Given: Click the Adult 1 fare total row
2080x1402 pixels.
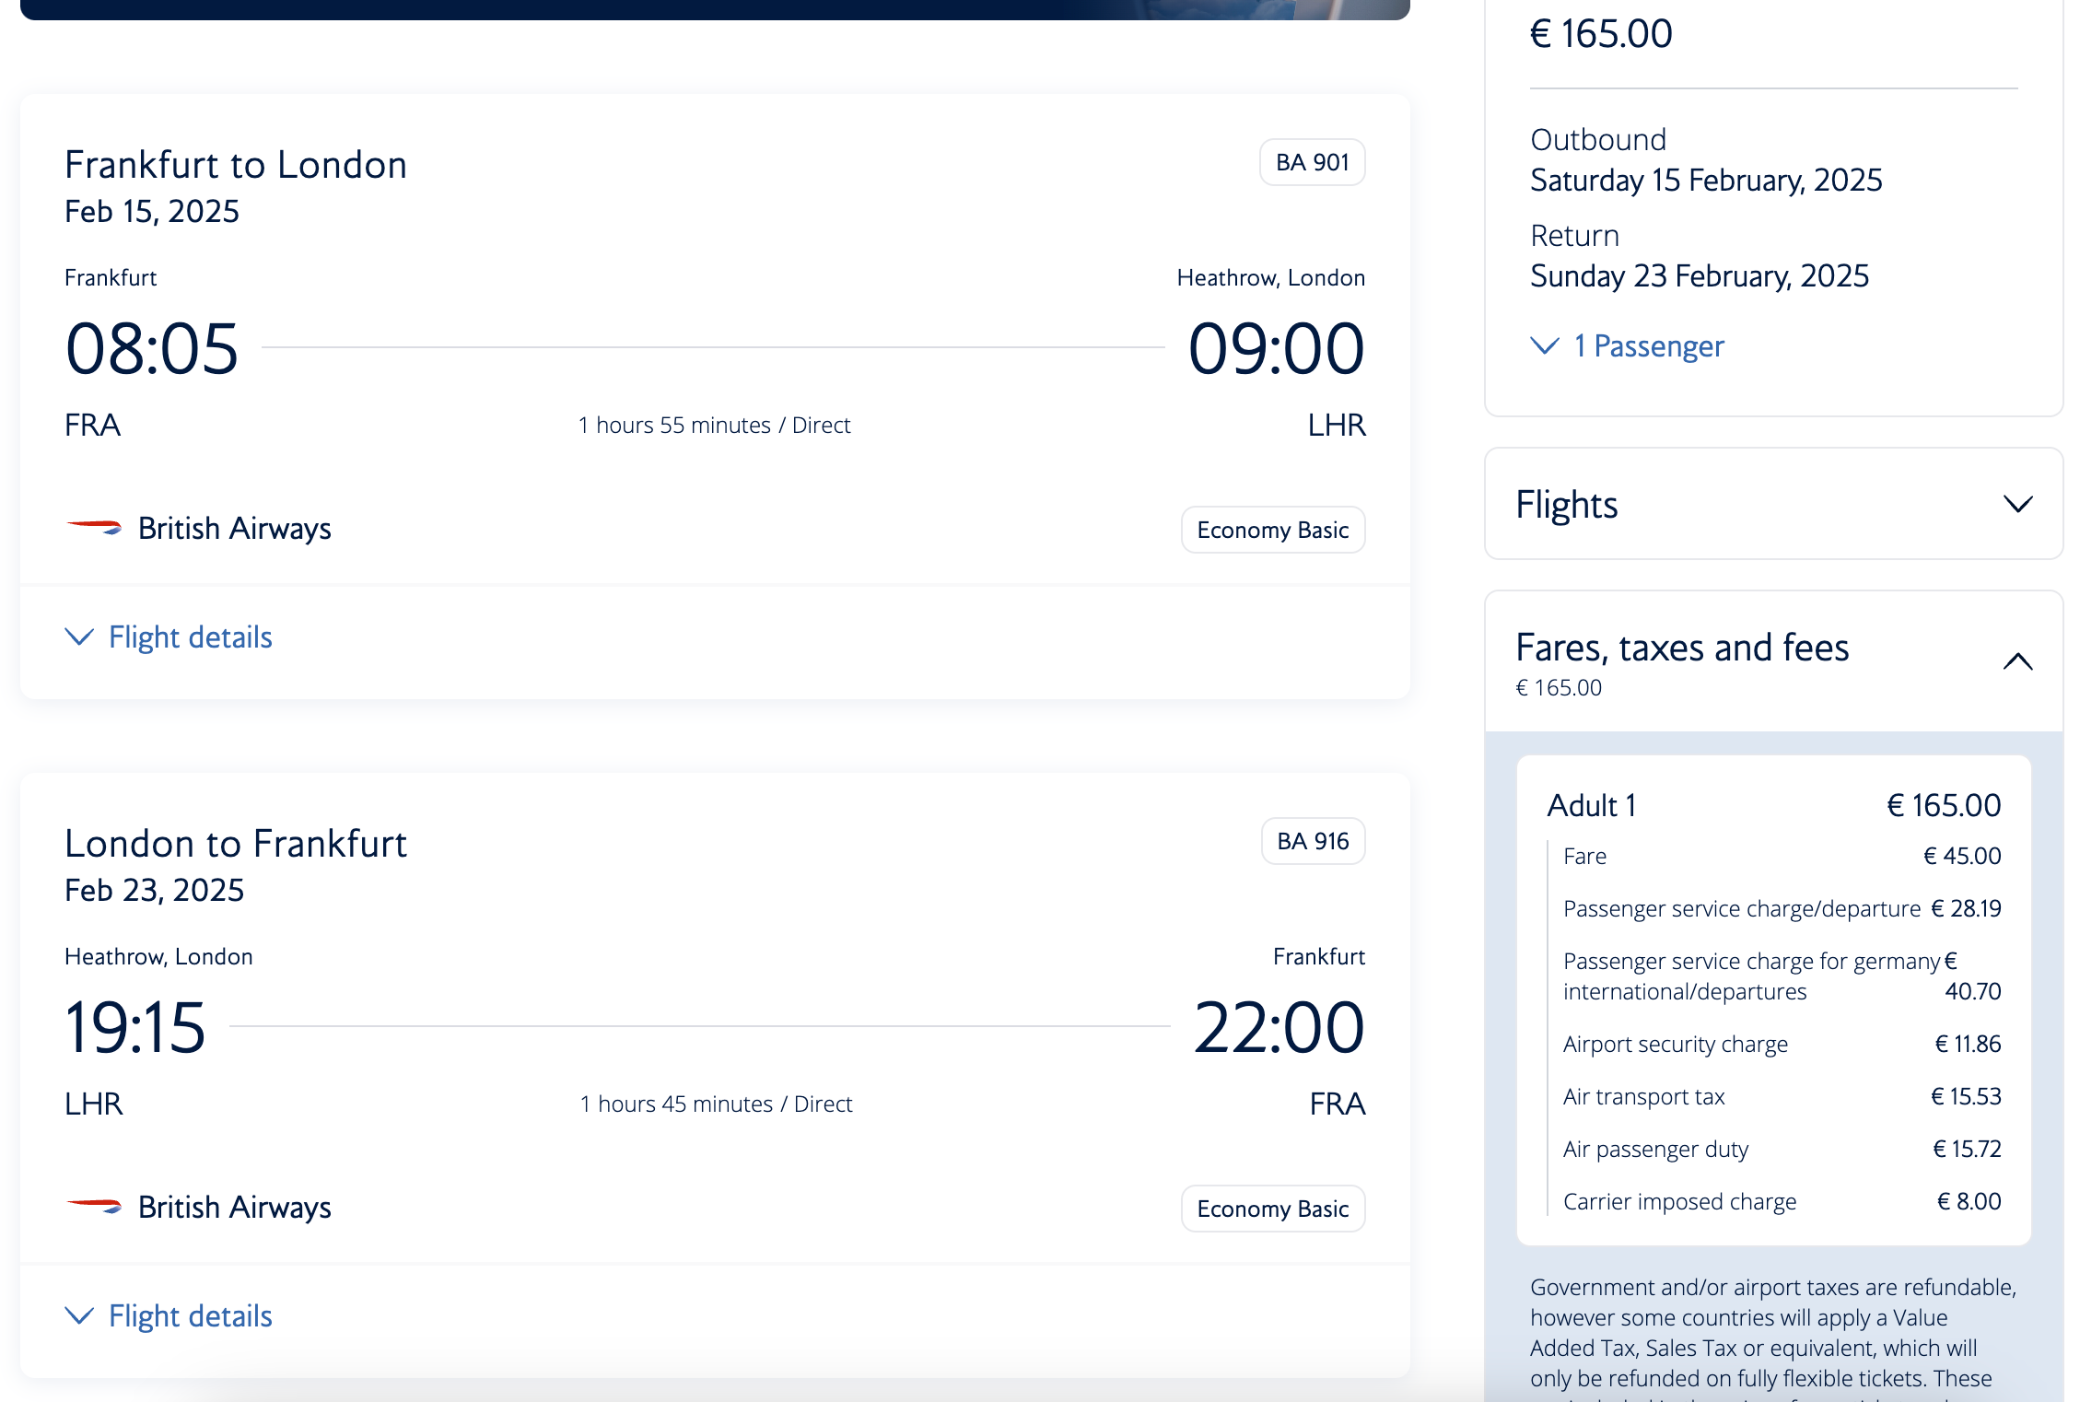Looking at the screenshot, I should (x=1773, y=805).
